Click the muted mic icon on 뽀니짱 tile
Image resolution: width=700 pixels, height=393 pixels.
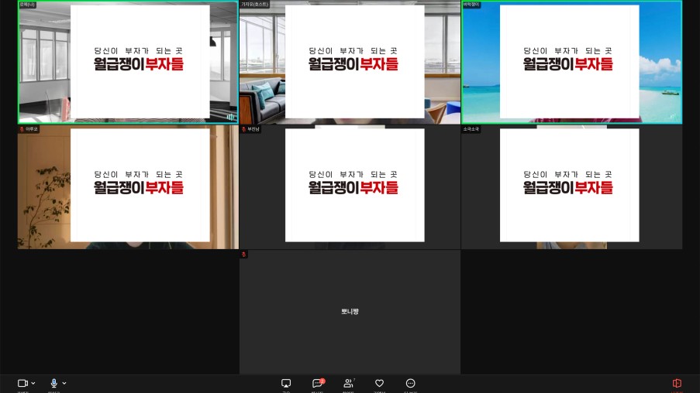[x=243, y=254]
